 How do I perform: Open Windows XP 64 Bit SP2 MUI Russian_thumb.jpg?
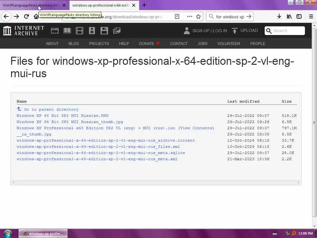coord(70,122)
